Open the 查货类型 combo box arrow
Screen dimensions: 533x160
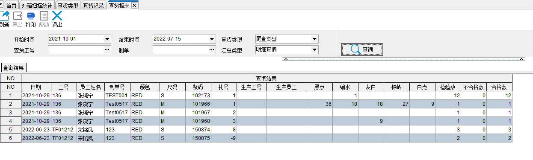[x=315, y=39]
